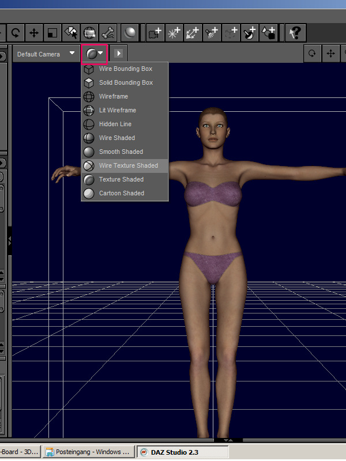Click the render sphere icon in the toolbar

click(130, 33)
